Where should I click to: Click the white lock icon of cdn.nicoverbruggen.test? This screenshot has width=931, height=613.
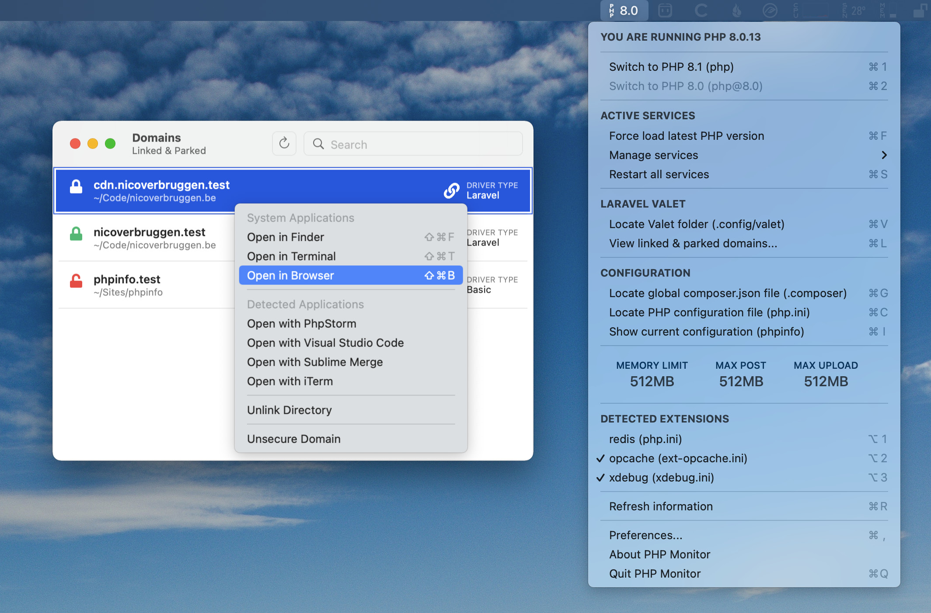[x=76, y=187]
